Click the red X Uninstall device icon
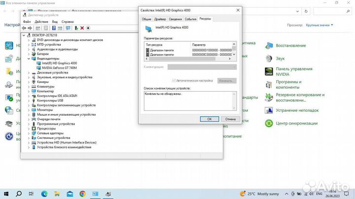The image size is (355, 199). [82, 28]
